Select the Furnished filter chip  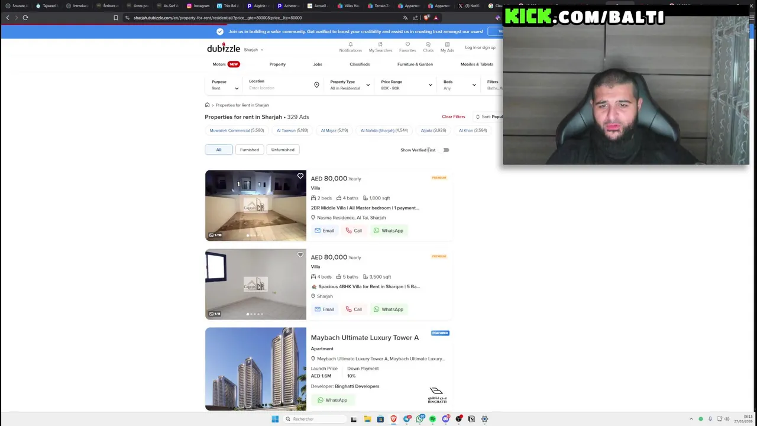[x=250, y=150]
